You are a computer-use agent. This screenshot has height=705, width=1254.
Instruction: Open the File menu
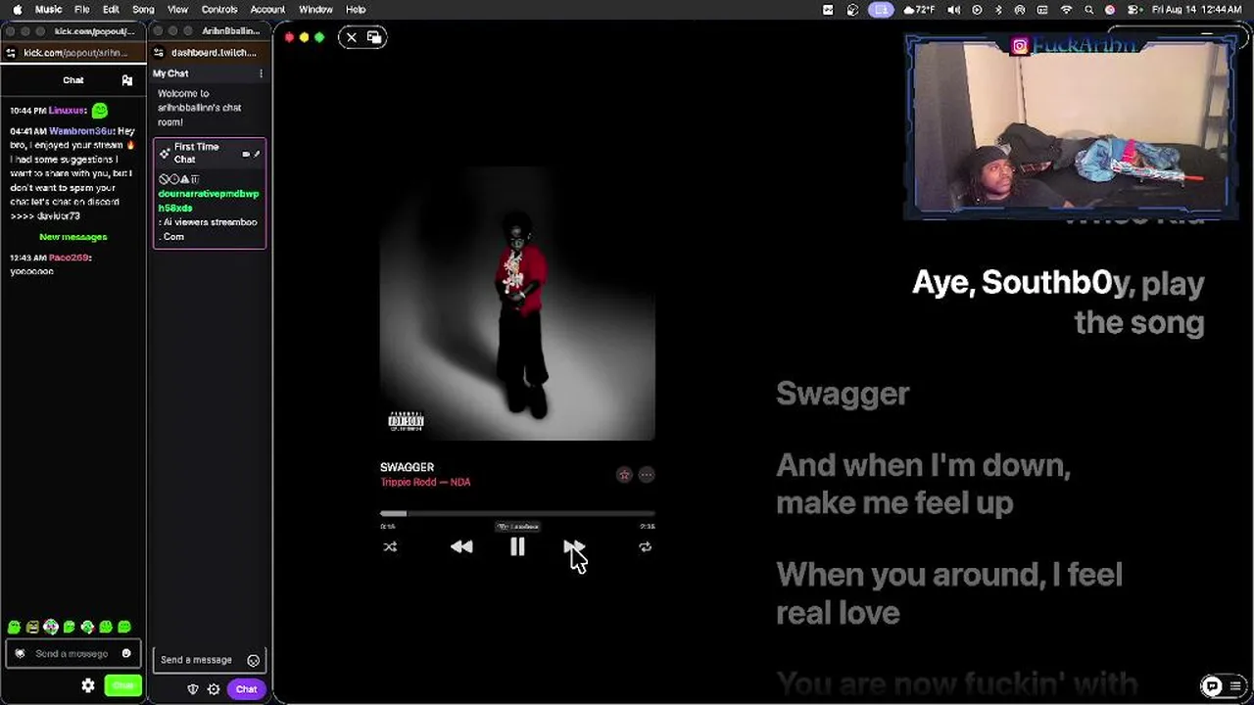coord(82,10)
